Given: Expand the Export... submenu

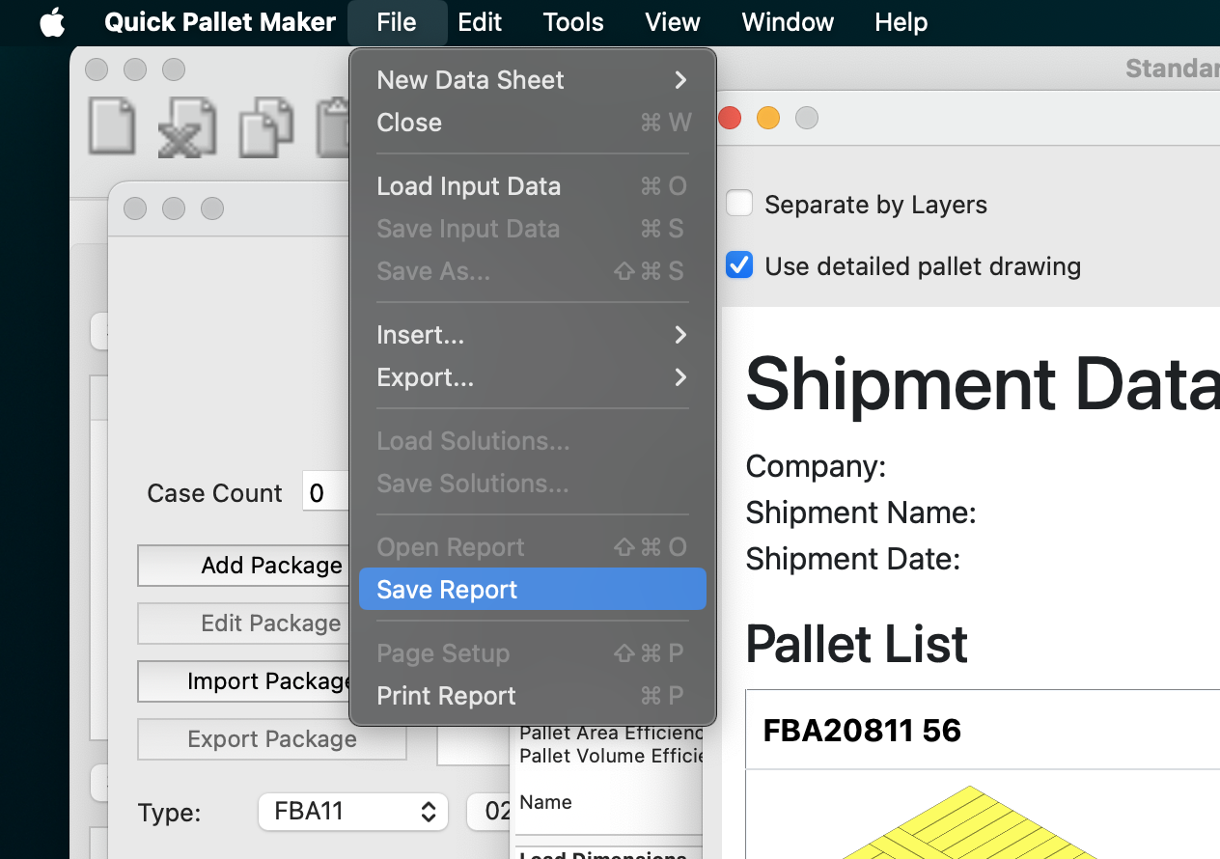Looking at the screenshot, I should click(x=533, y=377).
